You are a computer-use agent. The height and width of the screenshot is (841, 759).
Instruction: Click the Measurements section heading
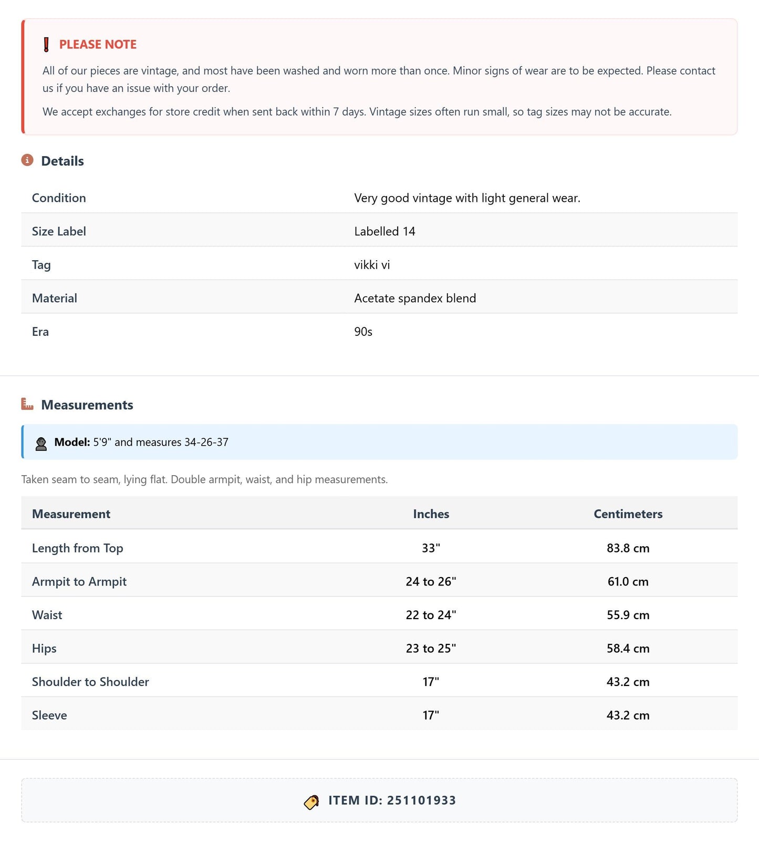87,405
